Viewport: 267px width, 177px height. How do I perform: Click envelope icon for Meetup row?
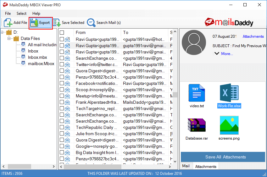(67, 96)
